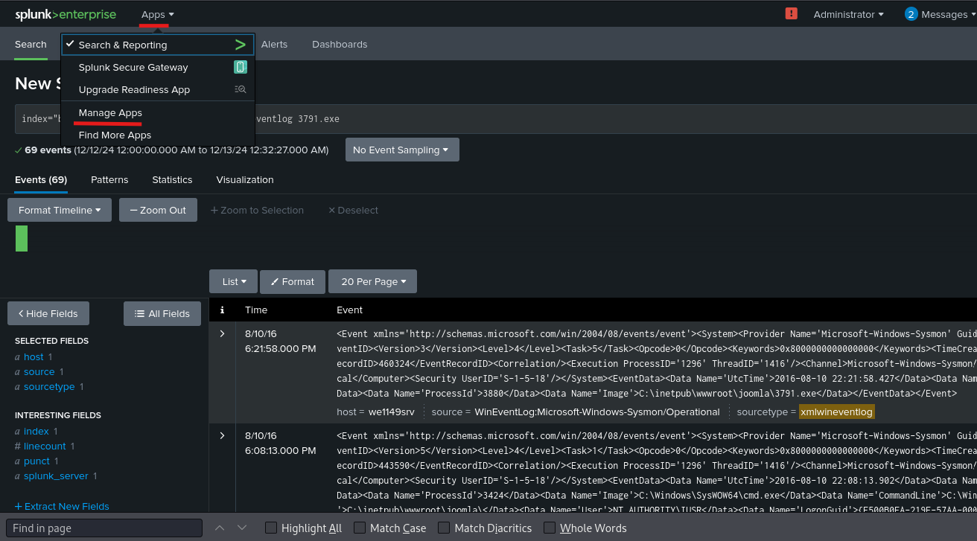Click the Find in page input
977x541 pixels.
(x=104, y=528)
